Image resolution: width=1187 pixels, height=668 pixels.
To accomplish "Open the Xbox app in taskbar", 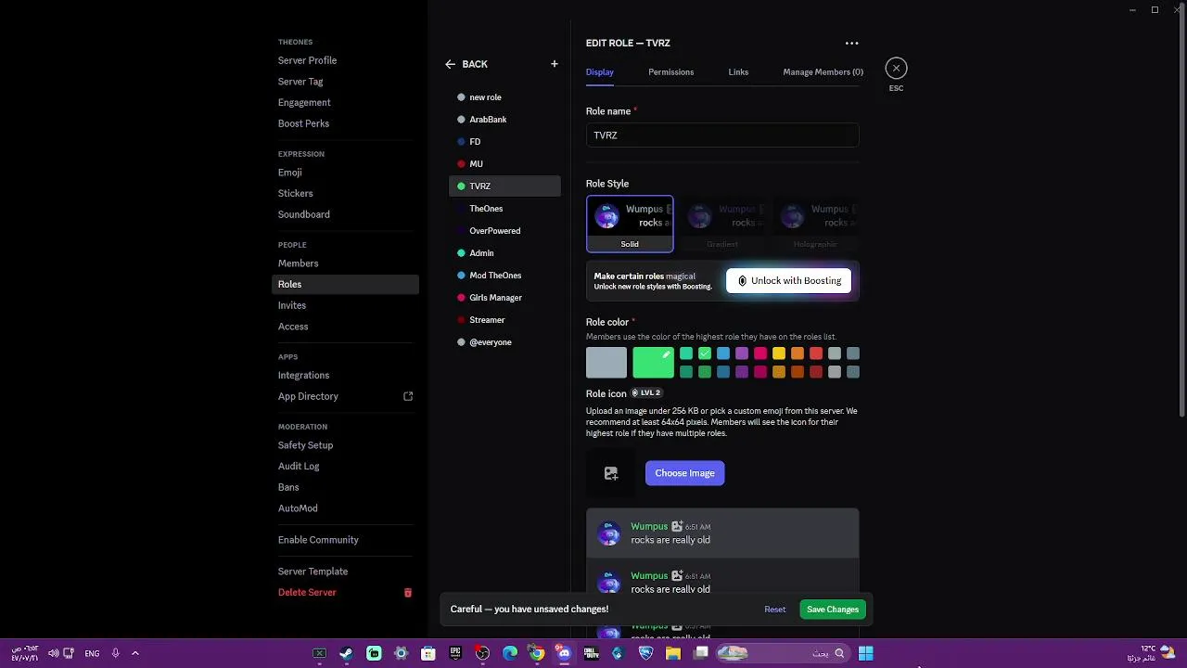I will pyautogui.click(x=319, y=653).
